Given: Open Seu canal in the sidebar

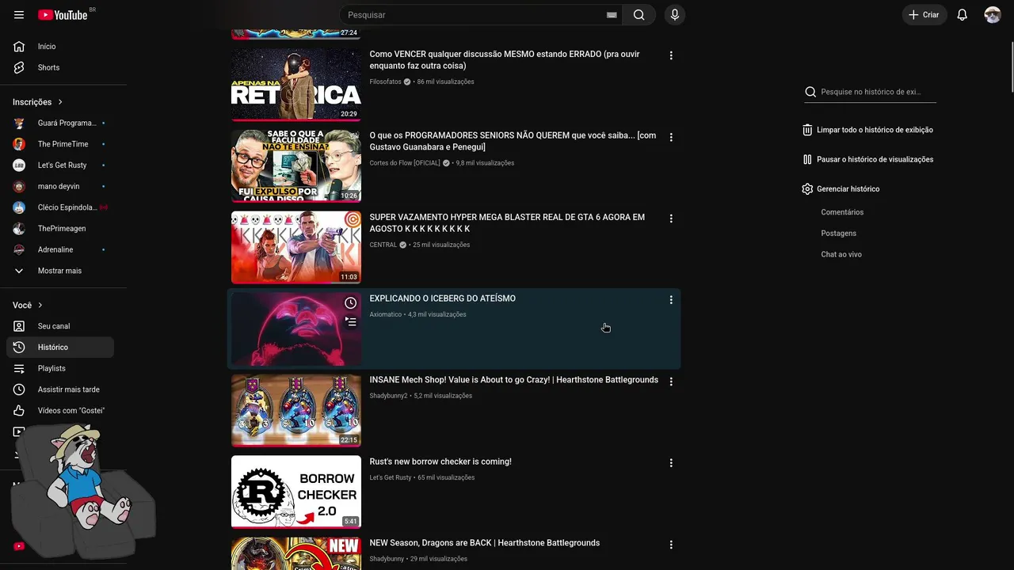Looking at the screenshot, I should 60,326.
